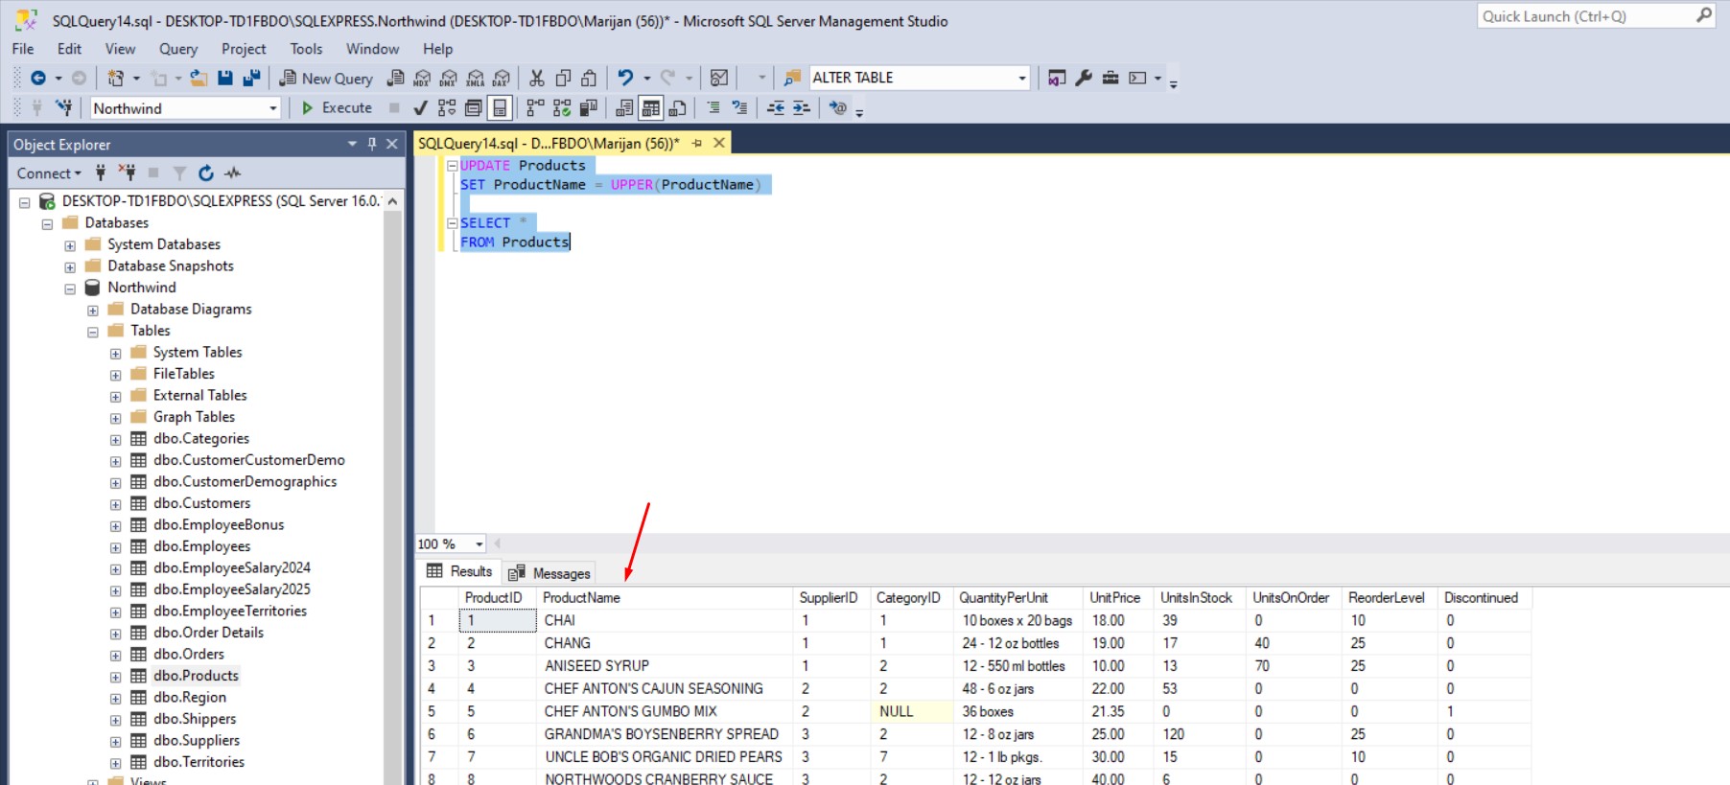The height and width of the screenshot is (785, 1730).
Task: Refresh the Object Explorer
Action: (x=205, y=173)
